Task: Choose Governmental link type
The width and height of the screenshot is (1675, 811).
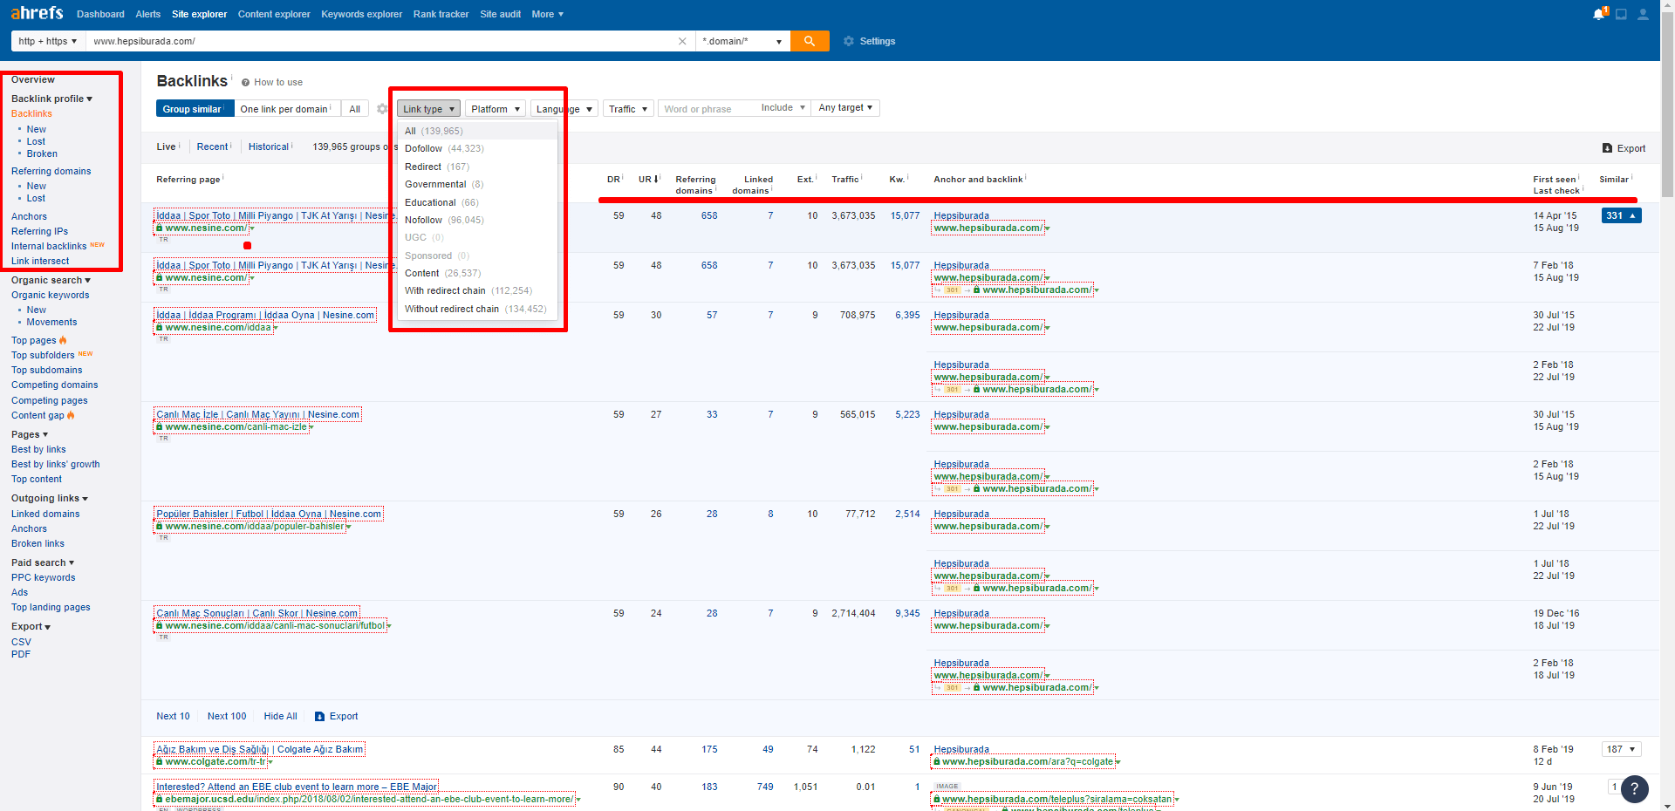Action: tap(477, 184)
